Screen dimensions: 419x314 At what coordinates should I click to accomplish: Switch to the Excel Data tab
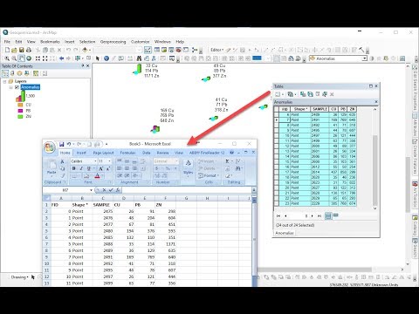tap(147, 153)
